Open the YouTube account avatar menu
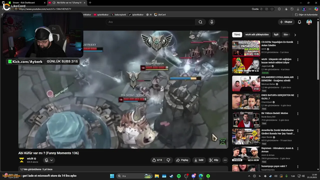Viewport: 320px width, 180px height. (x=309, y=22)
